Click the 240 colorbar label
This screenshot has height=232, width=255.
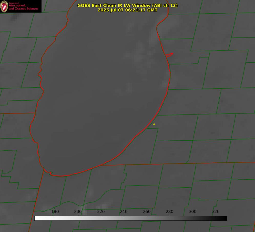(124, 211)
